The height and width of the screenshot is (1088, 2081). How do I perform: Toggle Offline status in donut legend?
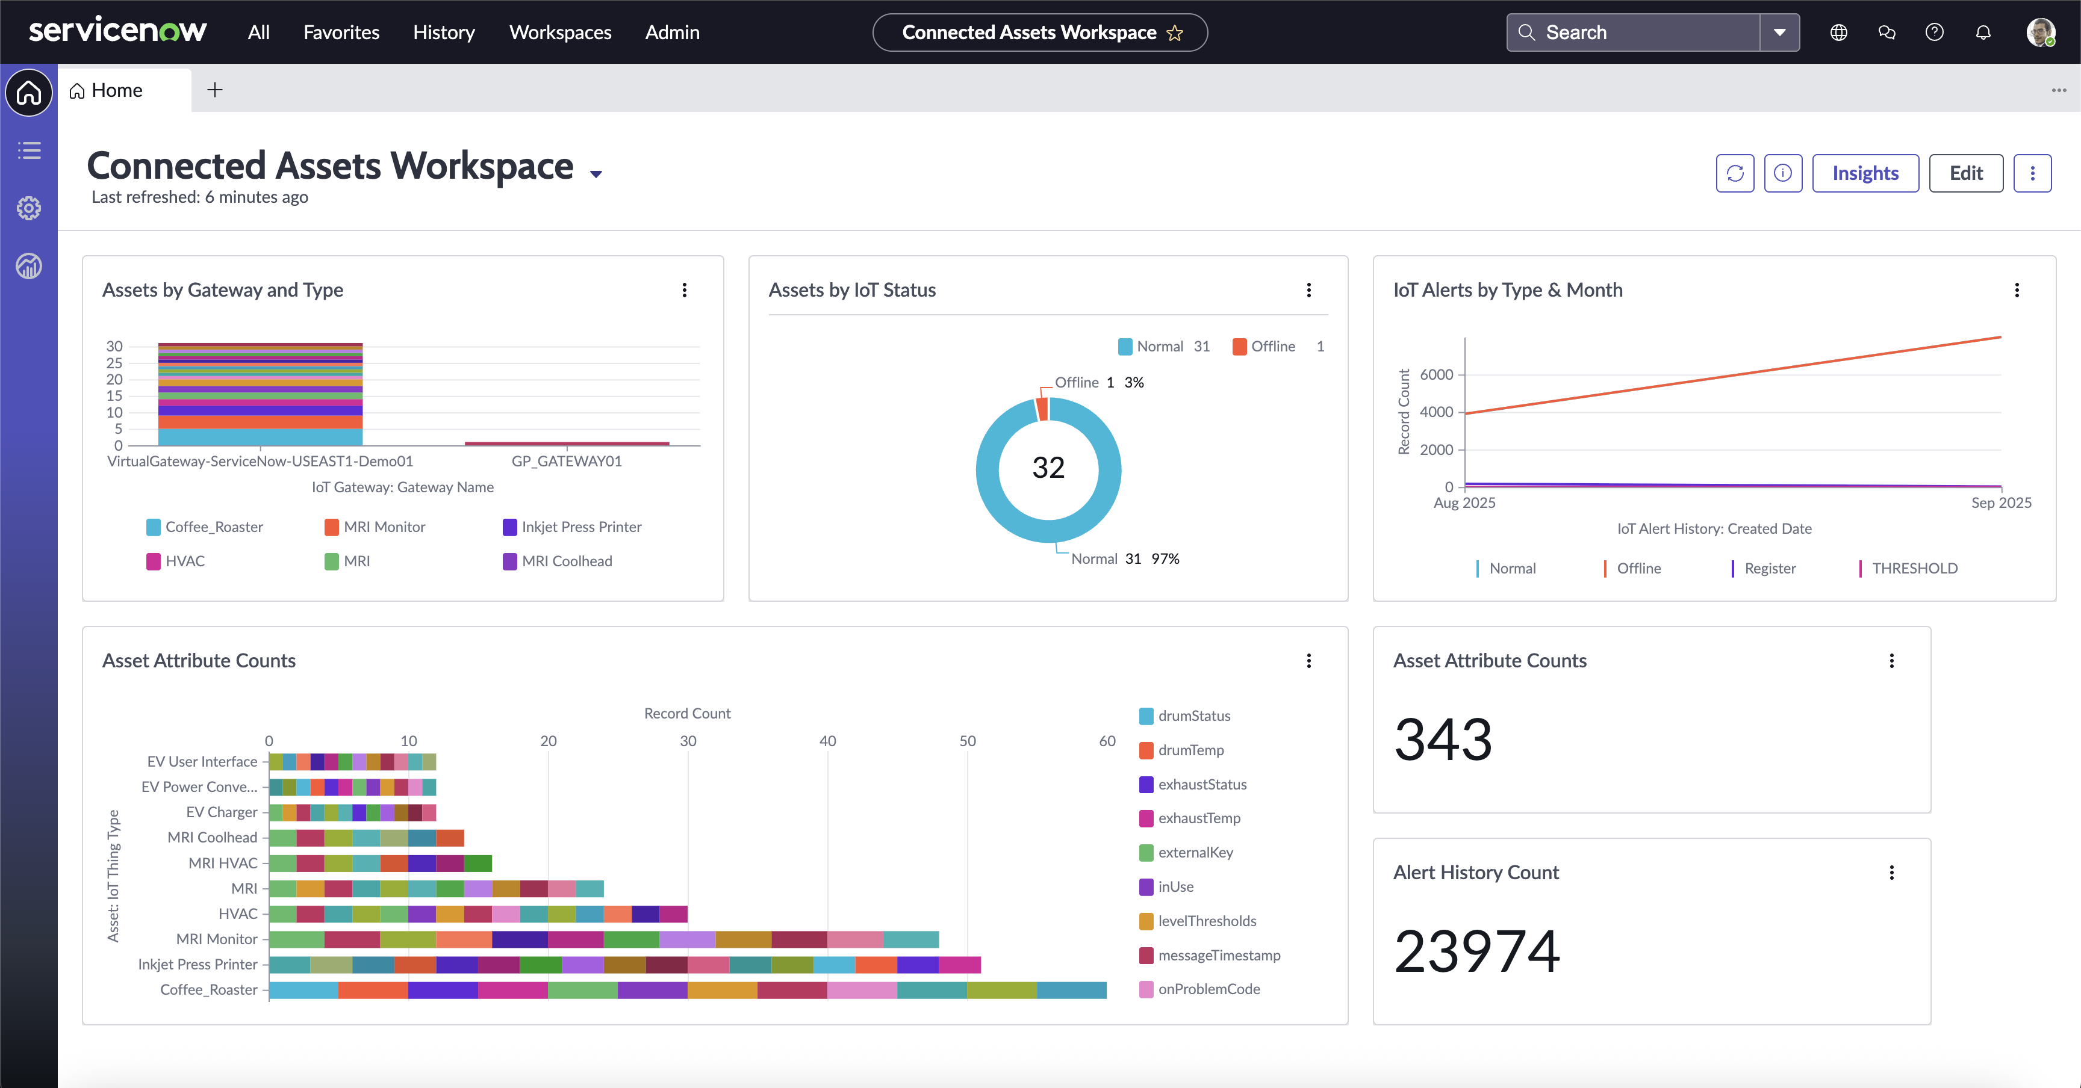tap(1278, 346)
